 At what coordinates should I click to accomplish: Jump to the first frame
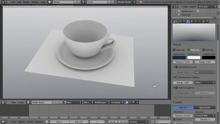109,122
